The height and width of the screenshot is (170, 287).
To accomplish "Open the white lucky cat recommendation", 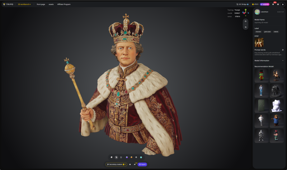I will click(277, 105).
